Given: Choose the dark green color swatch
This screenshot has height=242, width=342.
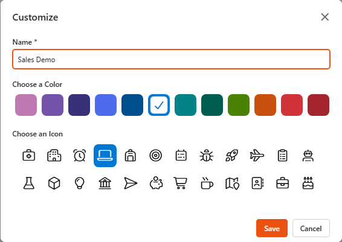Looking at the screenshot, I should point(212,105).
